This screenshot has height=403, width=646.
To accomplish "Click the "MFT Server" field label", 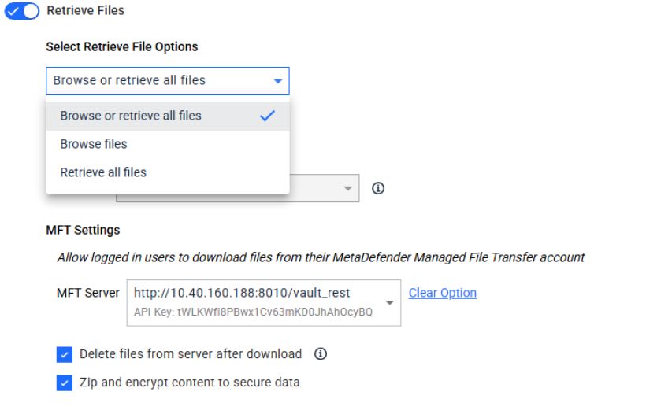I will pyautogui.click(x=88, y=293).
